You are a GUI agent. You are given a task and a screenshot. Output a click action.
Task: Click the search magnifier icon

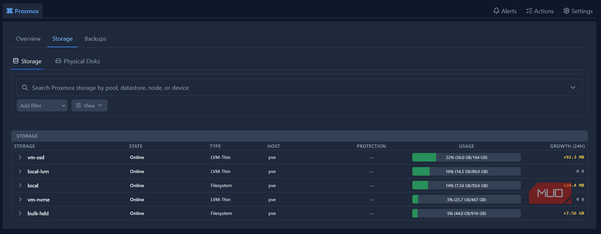point(25,88)
